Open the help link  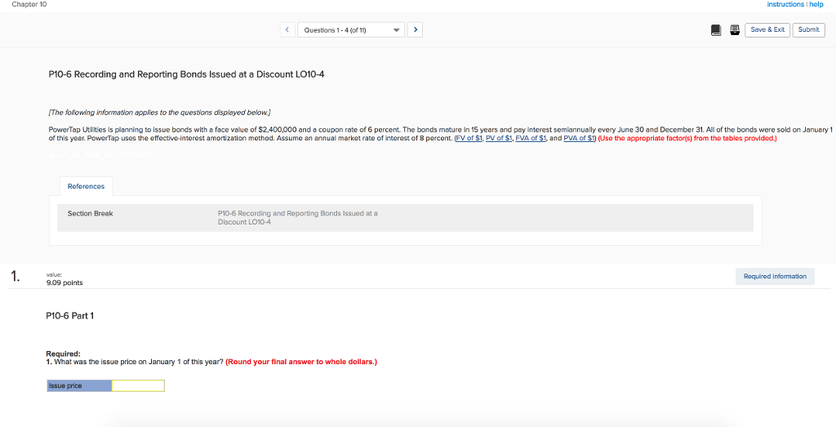816,4
